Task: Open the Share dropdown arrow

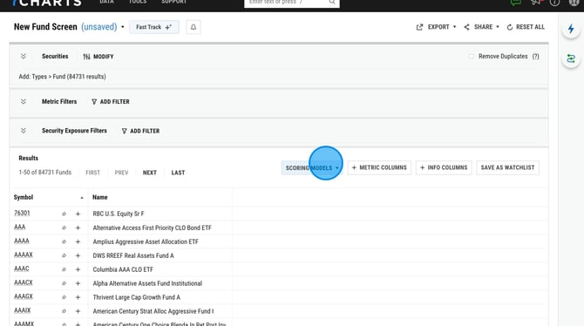Action: coord(498,27)
